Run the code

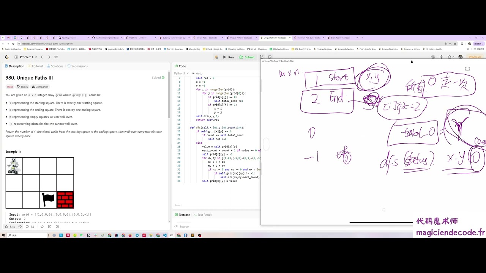pyautogui.click(x=229, y=57)
